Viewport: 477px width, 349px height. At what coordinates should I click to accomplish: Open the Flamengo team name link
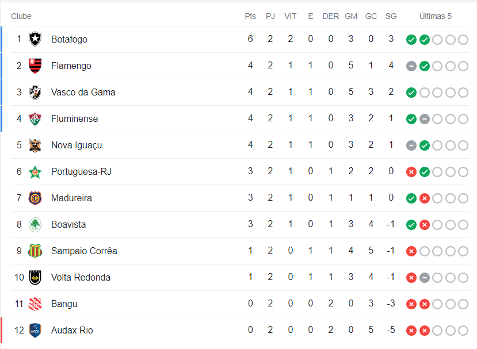click(71, 66)
